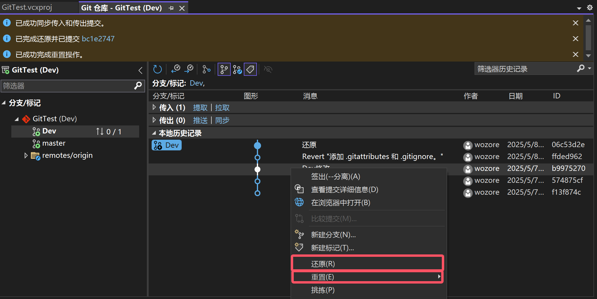Click the pin icon on Git 仓库 tab
Screen dimensions: 597x299
click(171, 8)
